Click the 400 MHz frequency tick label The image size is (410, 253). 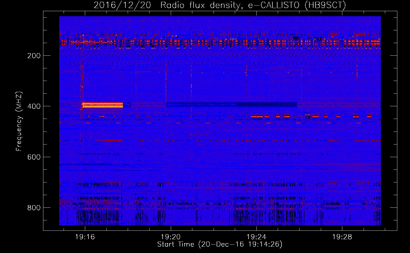pos(34,106)
